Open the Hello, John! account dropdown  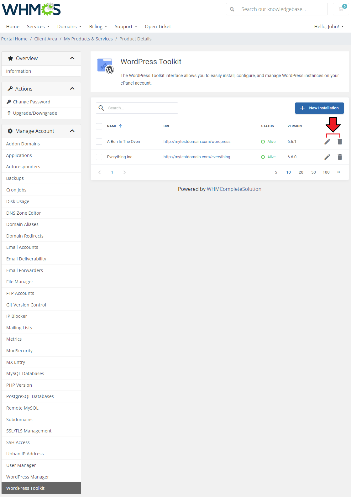click(x=329, y=27)
